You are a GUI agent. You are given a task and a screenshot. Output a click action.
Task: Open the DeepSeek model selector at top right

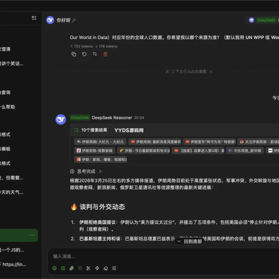(263, 20)
